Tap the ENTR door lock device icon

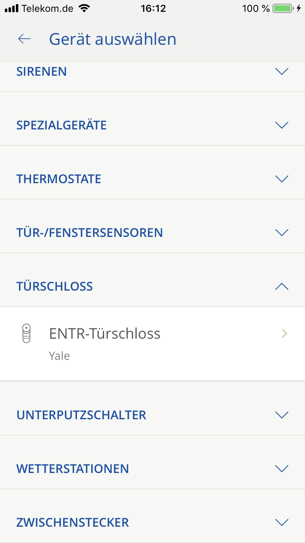pyautogui.click(x=26, y=333)
